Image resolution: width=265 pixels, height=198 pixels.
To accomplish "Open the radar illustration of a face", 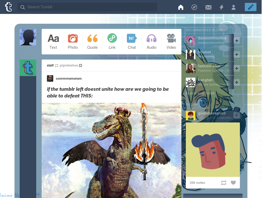I will click(213, 150).
